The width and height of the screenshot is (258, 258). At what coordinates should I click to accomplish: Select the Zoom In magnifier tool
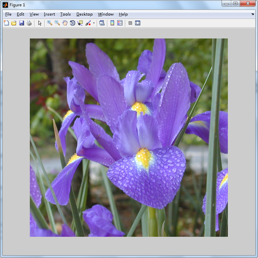point(50,23)
